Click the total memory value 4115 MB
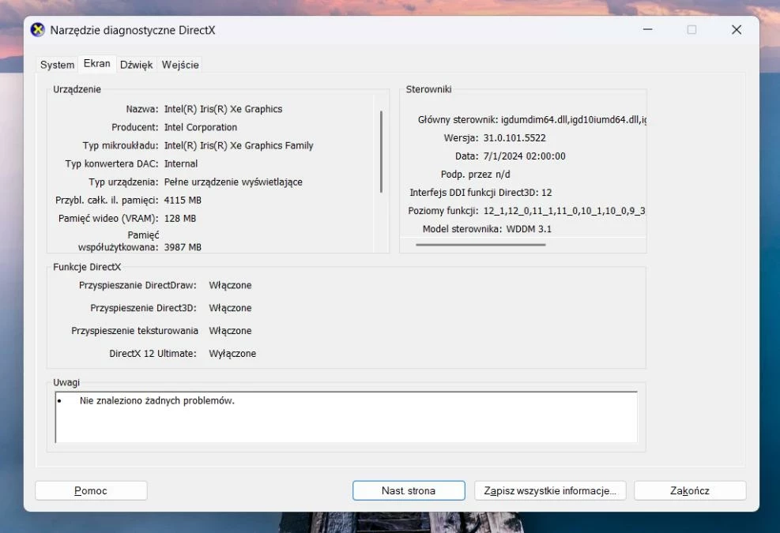780x533 pixels. pos(183,201)
